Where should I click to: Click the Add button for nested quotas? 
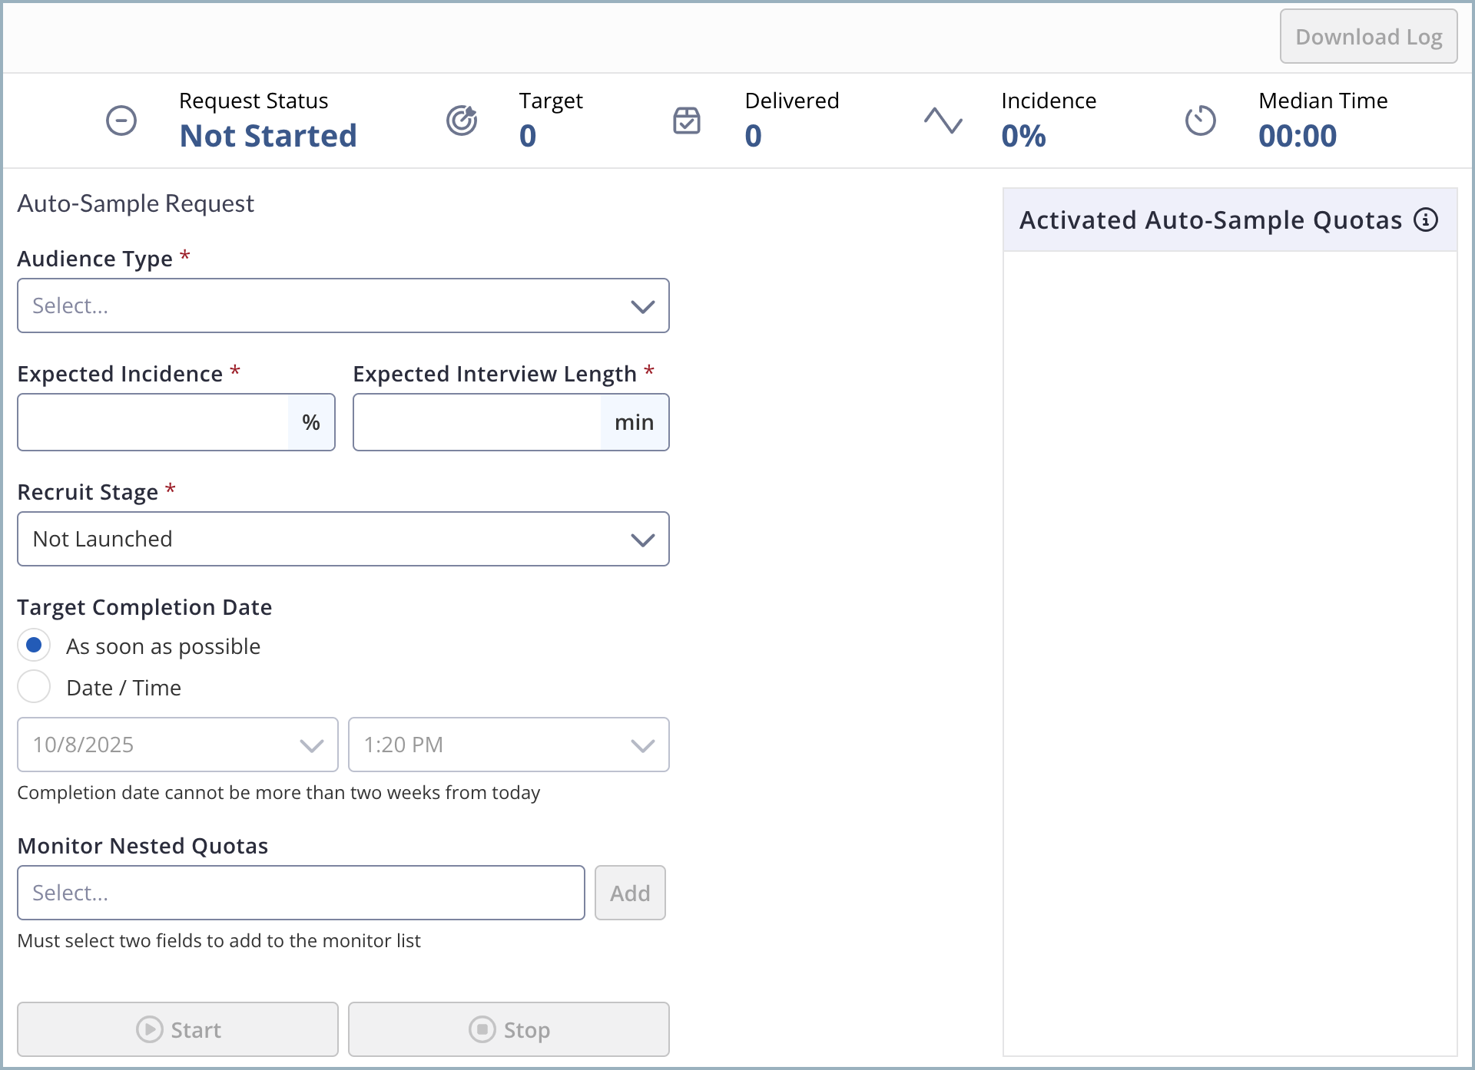point(630,893)
